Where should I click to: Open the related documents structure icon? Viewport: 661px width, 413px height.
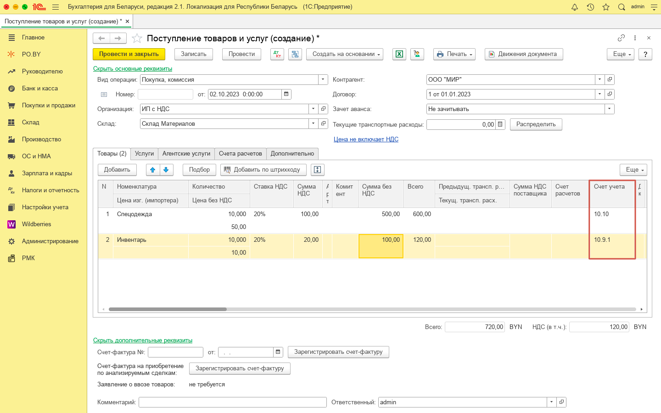[x=295, y=54]
